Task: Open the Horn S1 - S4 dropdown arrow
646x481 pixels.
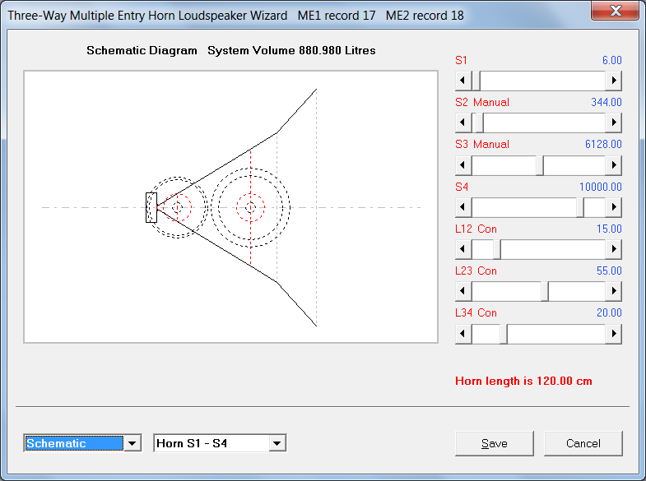Action: [277, 443]
